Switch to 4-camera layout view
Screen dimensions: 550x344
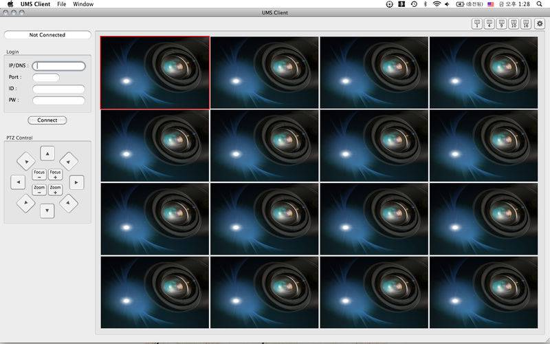click(x=489, y=23)
